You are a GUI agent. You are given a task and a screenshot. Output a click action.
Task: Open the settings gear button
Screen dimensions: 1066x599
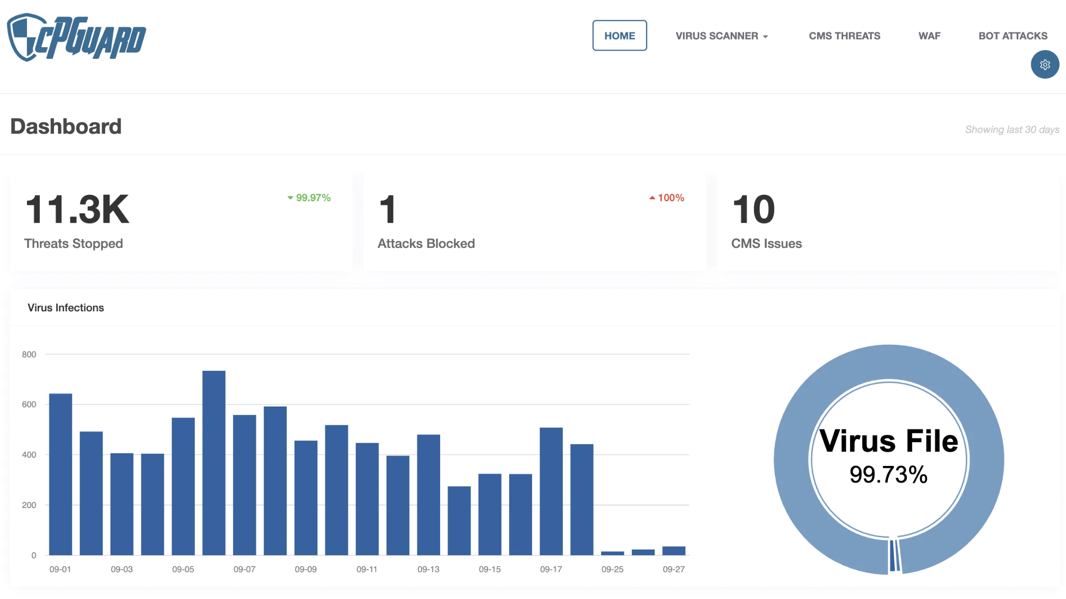click(x=1044, y=64)
